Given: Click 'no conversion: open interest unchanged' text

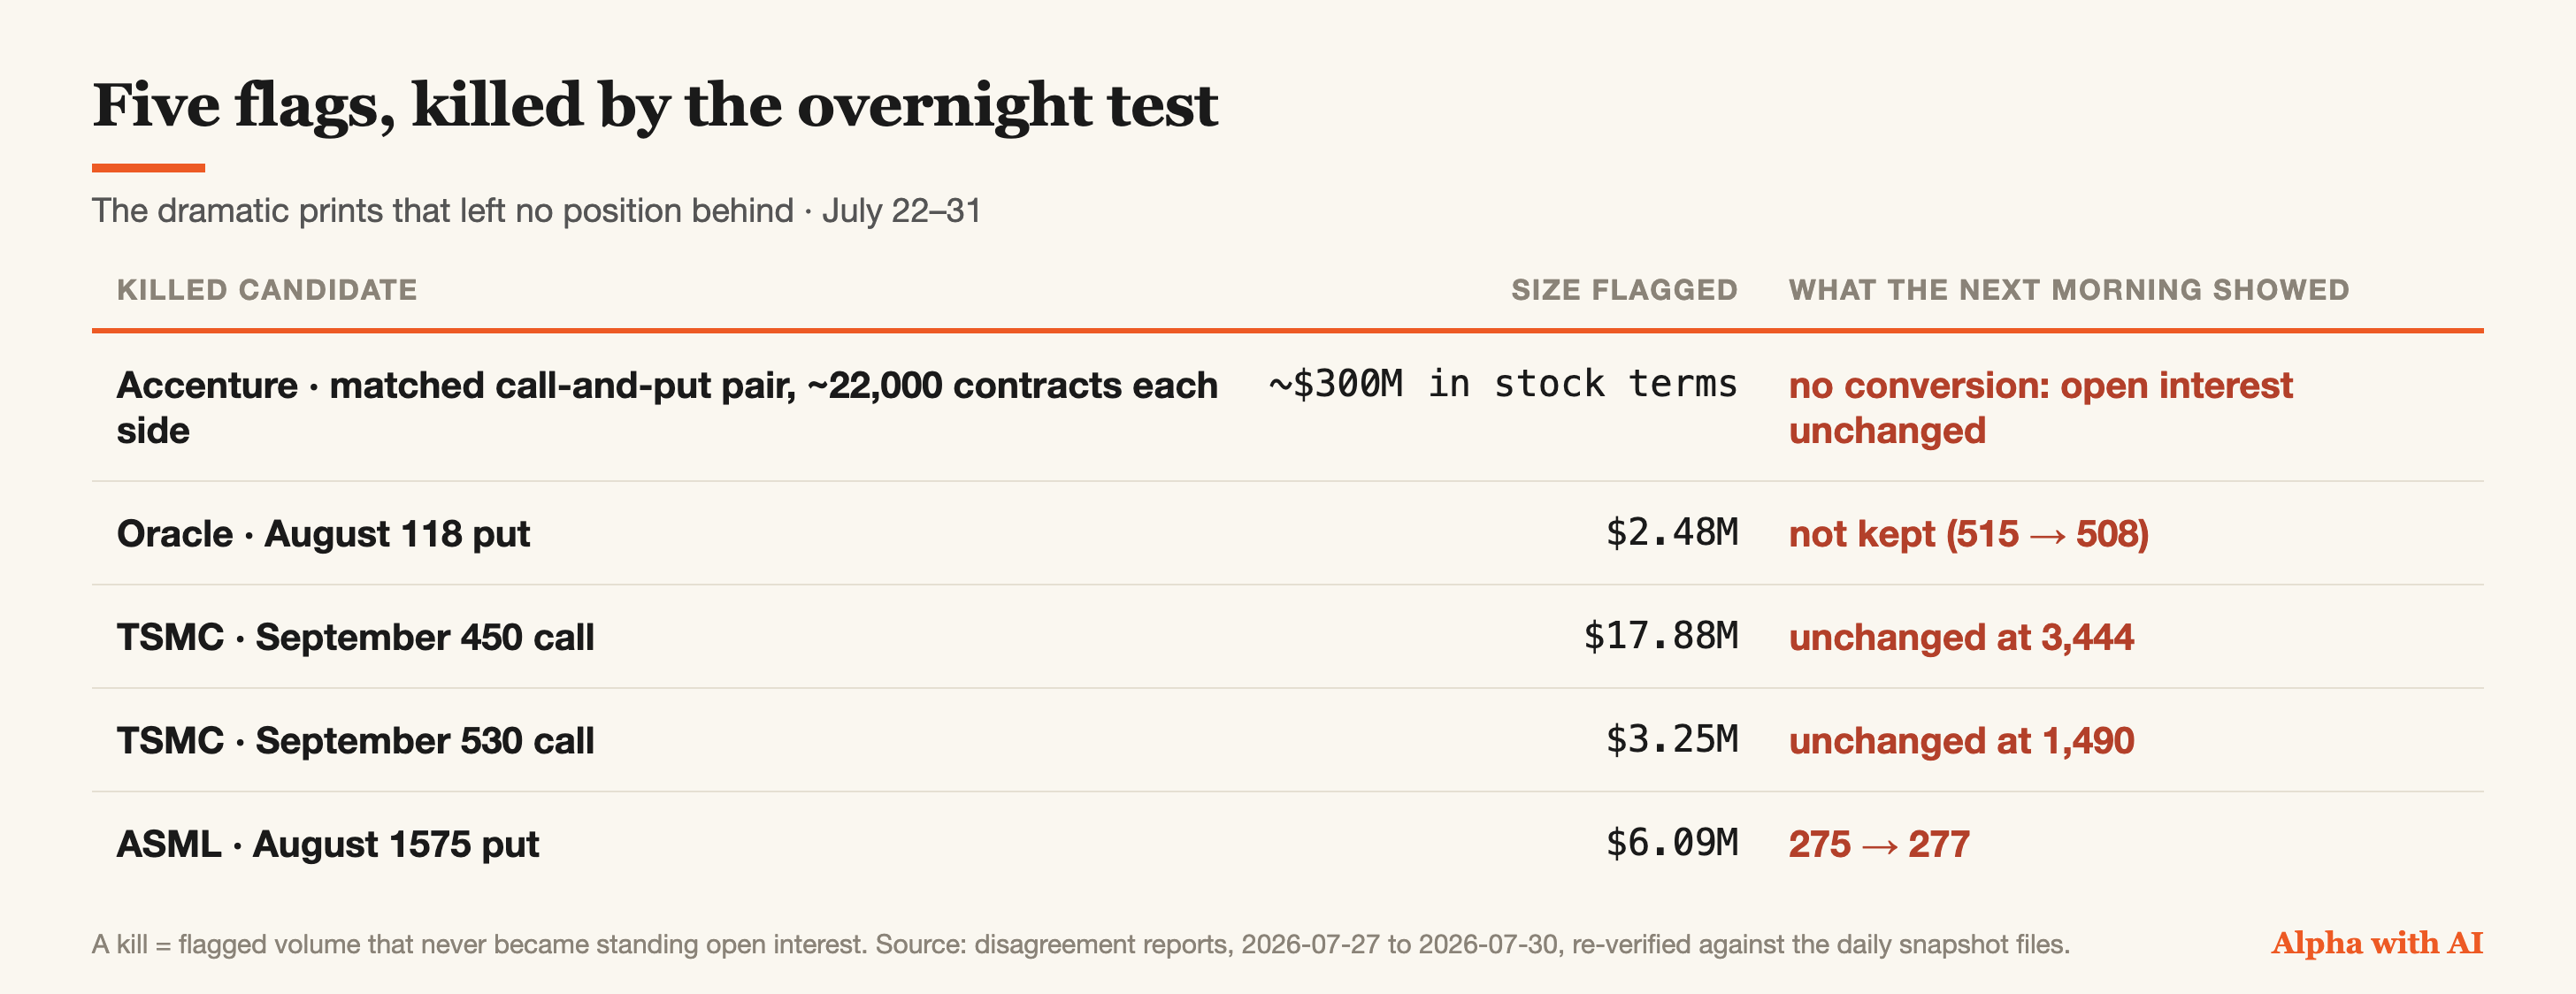Looking at the screenshot, I should [2040, 408].
